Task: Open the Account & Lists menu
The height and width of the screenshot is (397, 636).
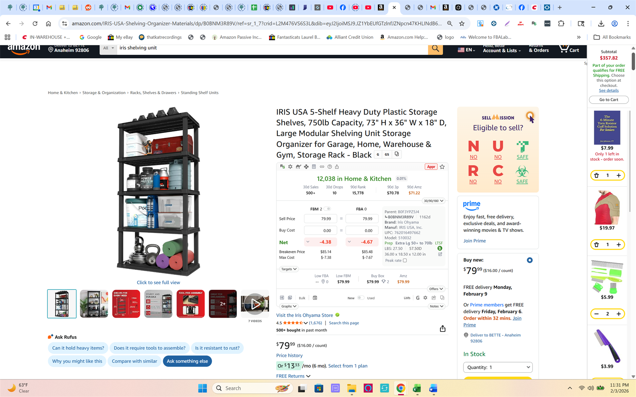Action: [x=501, y=50]
